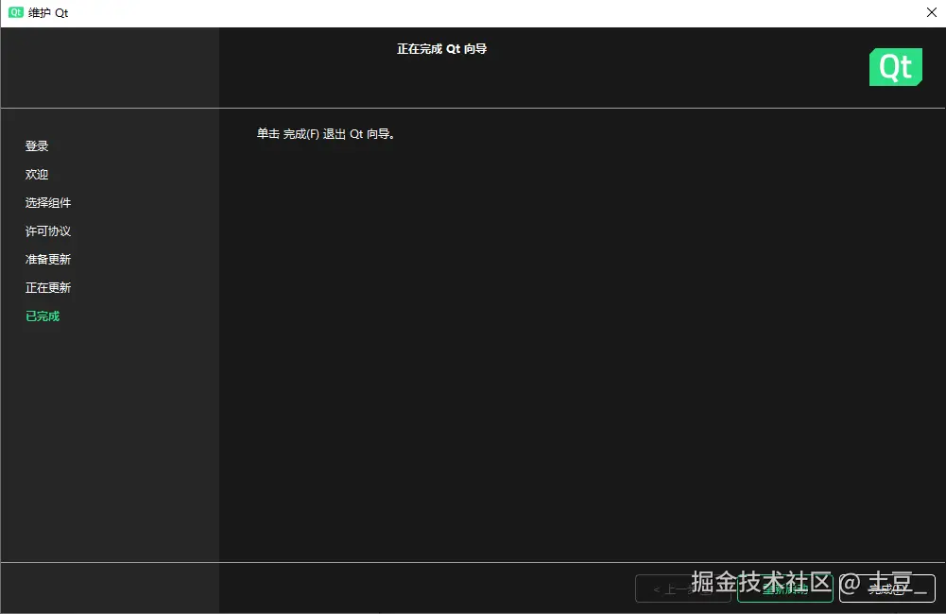Select the 正在更新 step in the sidebar
Screen dimensions: 946x614
click(48, 288)
